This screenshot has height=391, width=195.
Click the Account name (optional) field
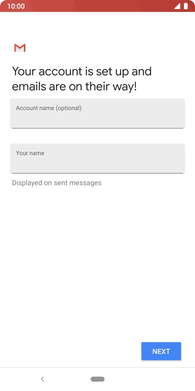[x=97, y=113]
